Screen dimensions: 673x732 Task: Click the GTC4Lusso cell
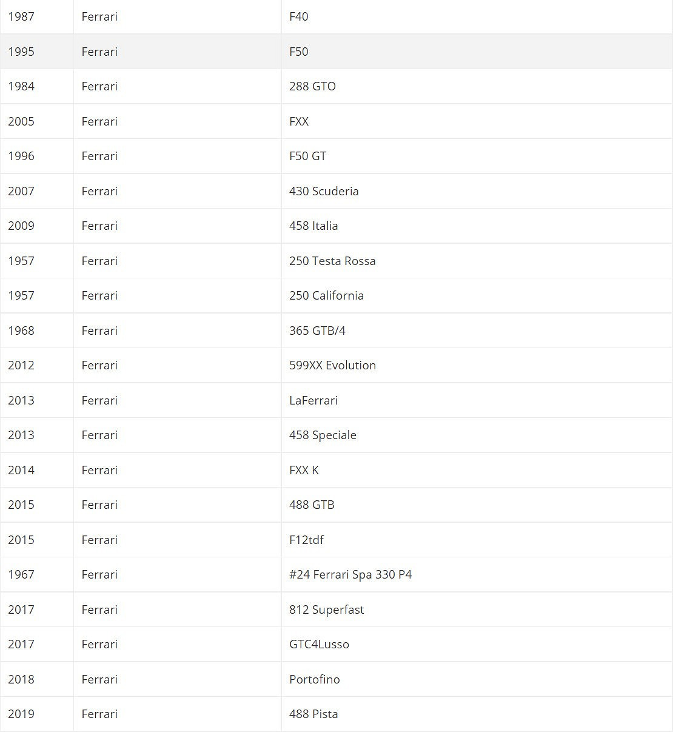click(319, 644)
